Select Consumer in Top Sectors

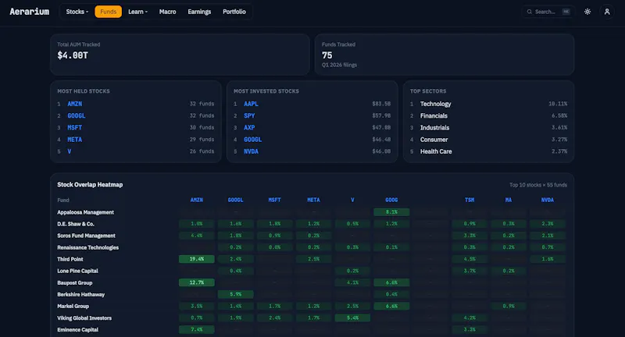tap(434, 140)
